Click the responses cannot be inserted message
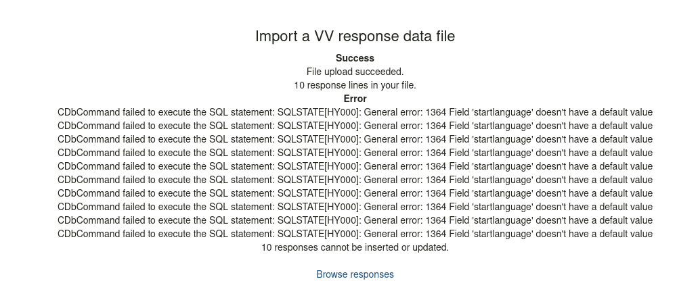This screenshot has width=698, height=300. pyautogui.click(x=355, y=247)
